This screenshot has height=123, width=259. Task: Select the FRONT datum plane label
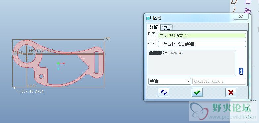[x=18, y=53]
